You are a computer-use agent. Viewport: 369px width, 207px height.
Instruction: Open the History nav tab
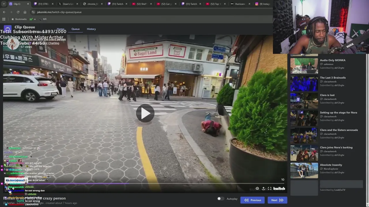click(x=91, y=29)
